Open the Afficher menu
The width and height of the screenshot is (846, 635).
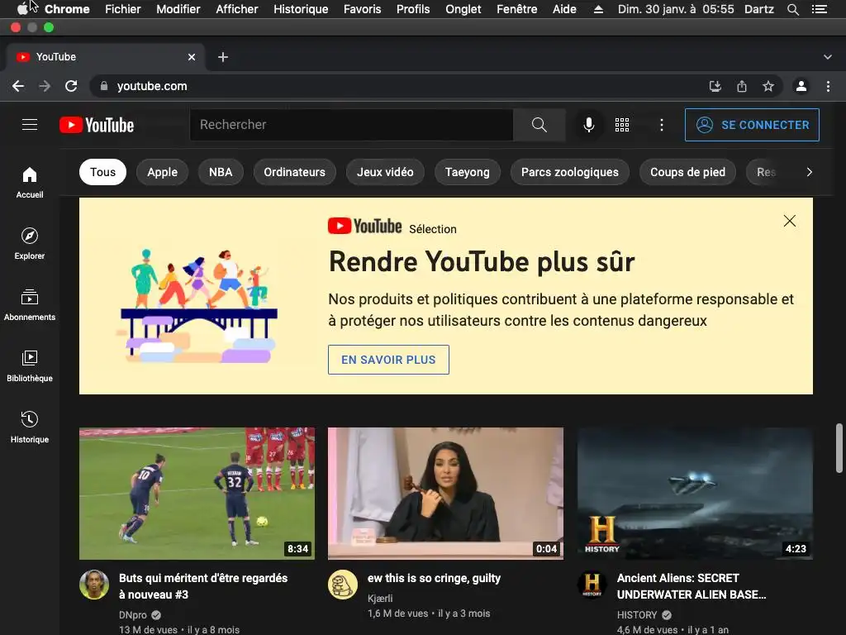(x=237, y=9)
